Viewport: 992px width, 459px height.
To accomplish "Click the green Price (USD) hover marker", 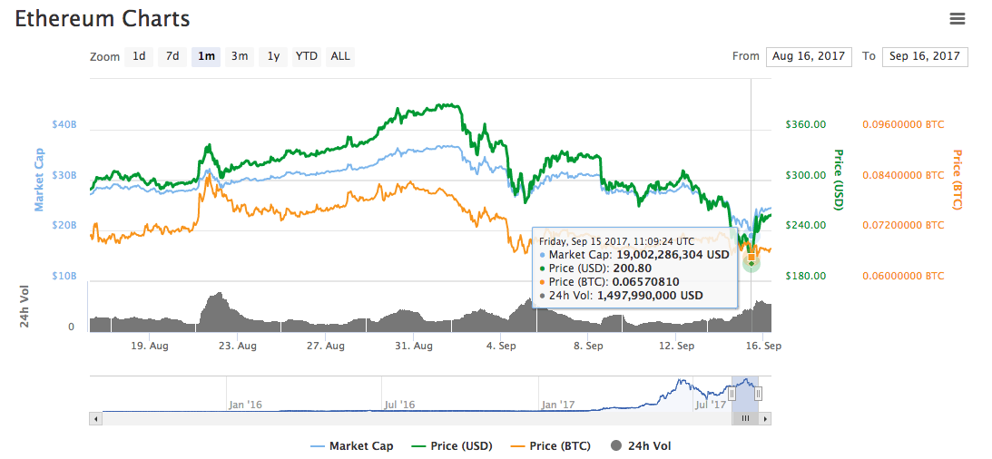I will [751, 262].
